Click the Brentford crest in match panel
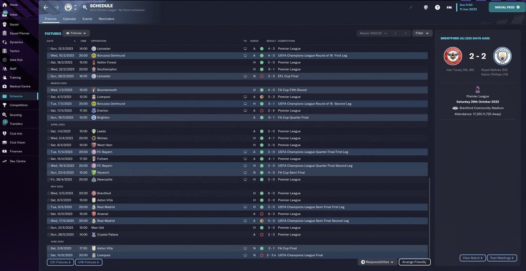The image size is (526, 271). (453, 57)
